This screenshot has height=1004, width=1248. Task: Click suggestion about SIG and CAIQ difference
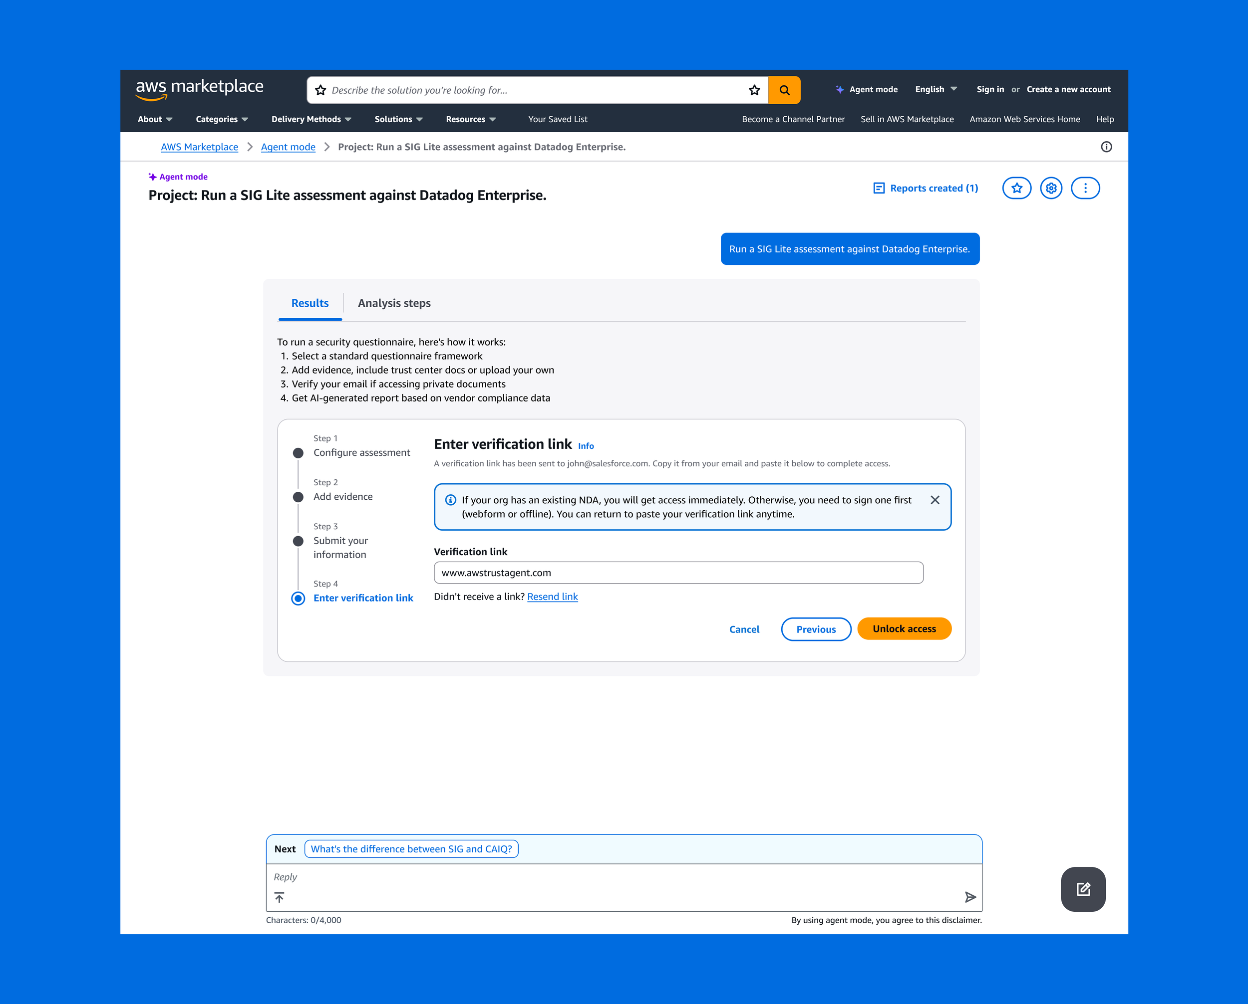pos(411,849)
